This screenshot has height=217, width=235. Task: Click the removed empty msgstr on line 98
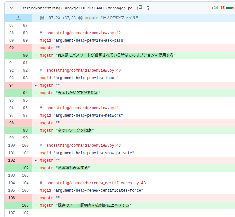(50, 123)
